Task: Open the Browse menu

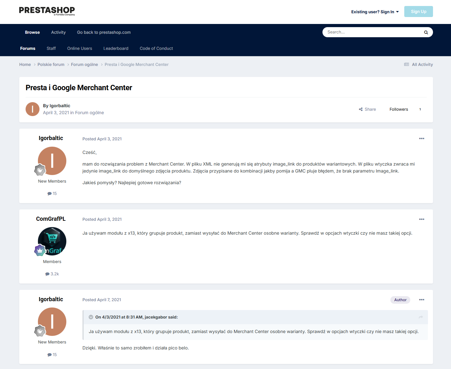Action: (x=32, y=32)
